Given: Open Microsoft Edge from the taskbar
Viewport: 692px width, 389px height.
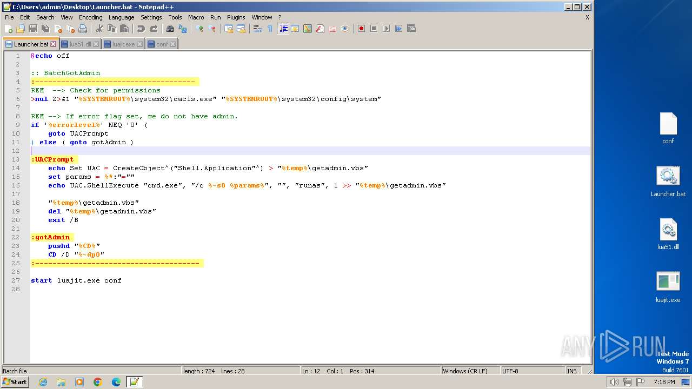Looking at the screenshot, I should pyautogui.click(x=116, y=382).
